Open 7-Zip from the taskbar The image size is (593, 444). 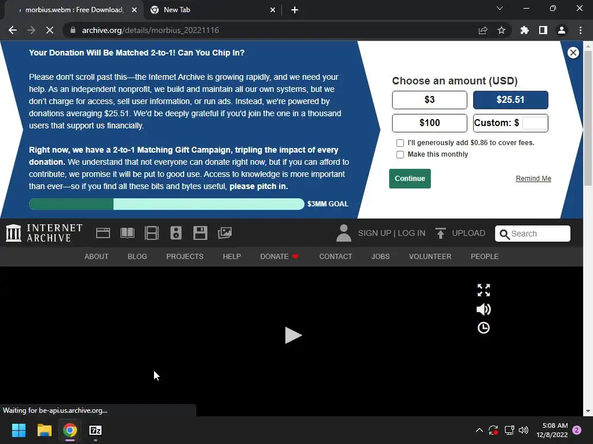[x=96, y=430]
